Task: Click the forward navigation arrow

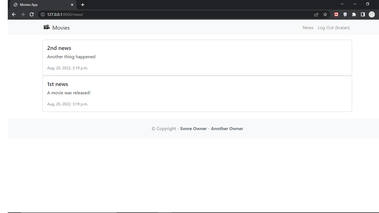Action: (x=22, y=14)
